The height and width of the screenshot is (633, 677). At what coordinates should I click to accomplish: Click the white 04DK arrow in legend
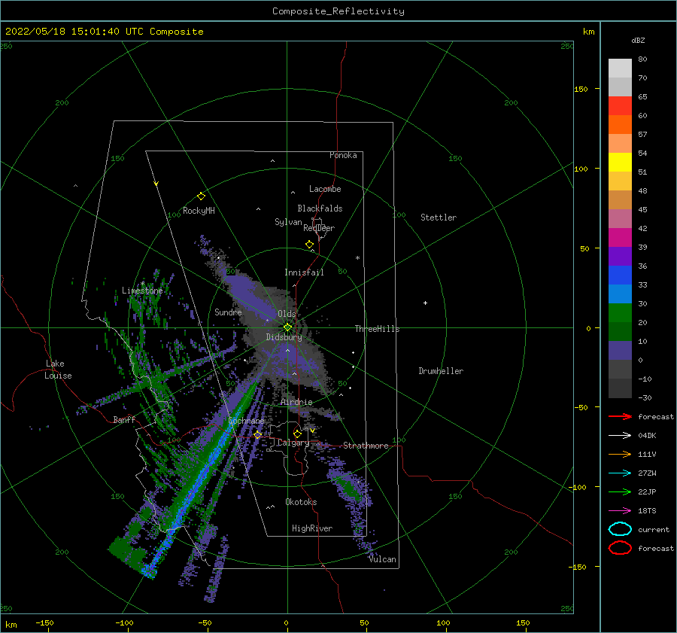click(620, 435)
